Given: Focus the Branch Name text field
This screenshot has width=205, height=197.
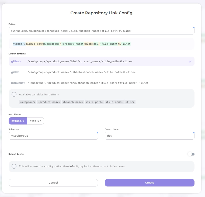Looking at the screenshot, I should point(149,136).
